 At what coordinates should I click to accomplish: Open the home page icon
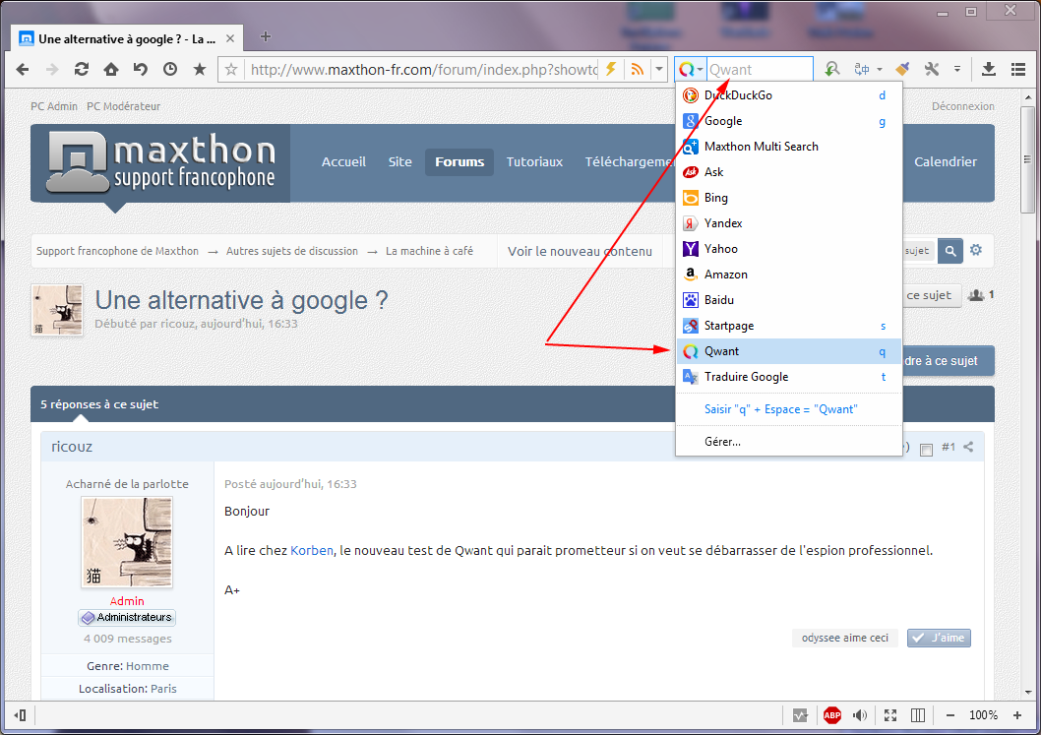111,69
